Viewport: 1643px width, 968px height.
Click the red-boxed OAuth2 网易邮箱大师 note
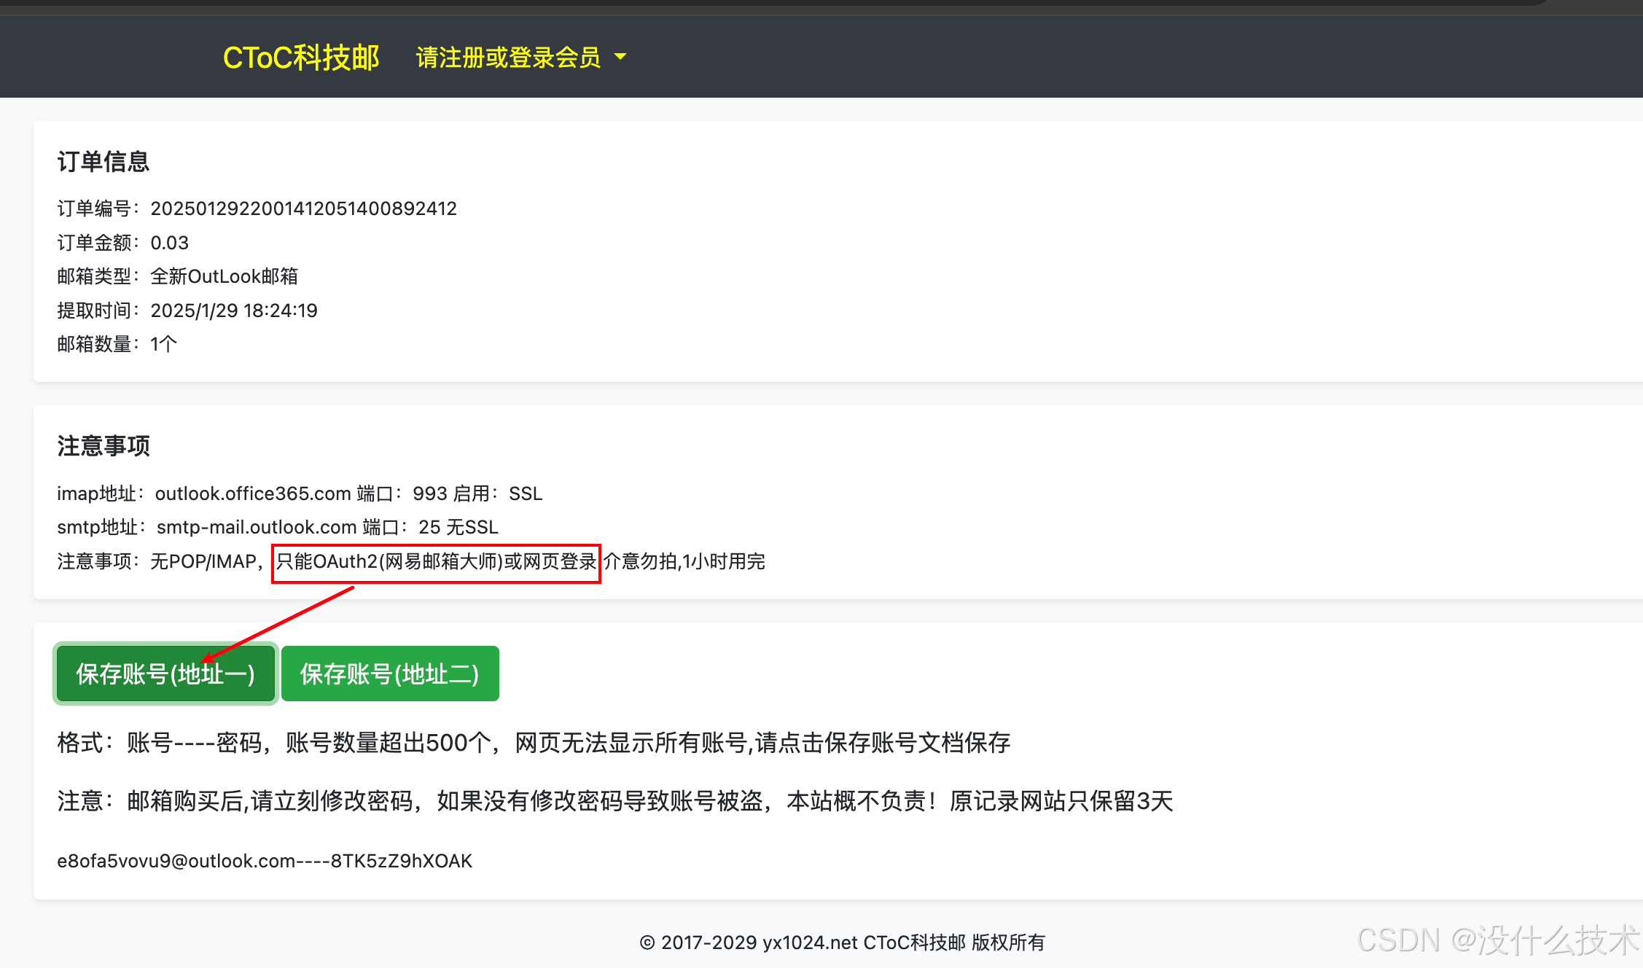[436, 561]
